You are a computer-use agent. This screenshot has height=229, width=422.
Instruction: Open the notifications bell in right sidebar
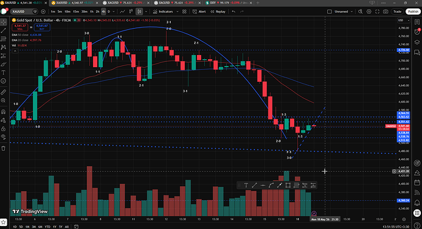point(417,202)
